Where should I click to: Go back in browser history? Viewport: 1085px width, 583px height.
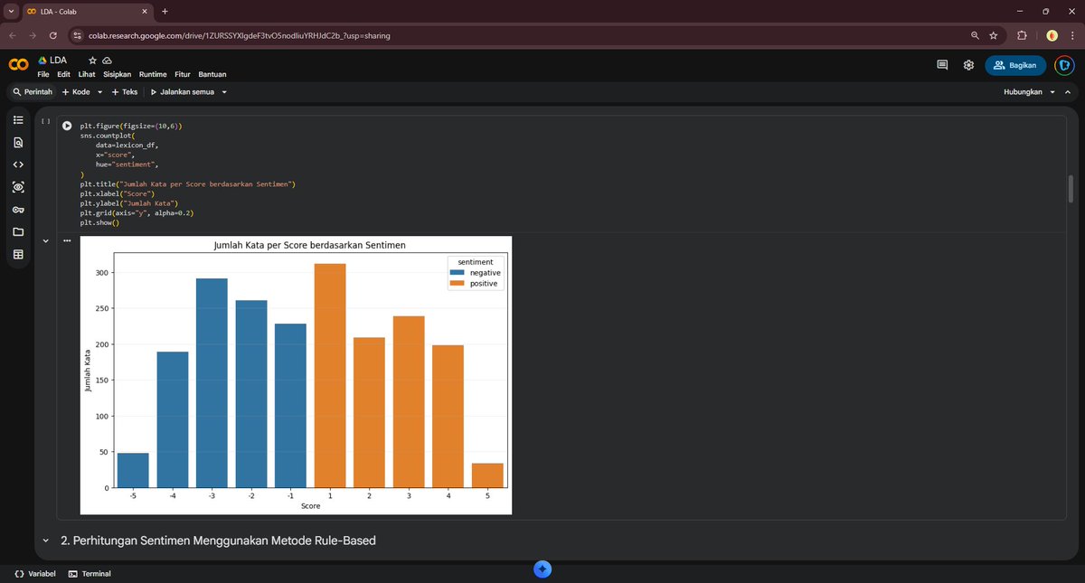coord(13,35)
